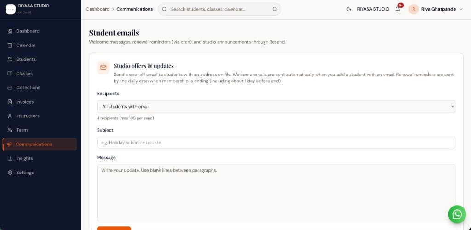Focus the search students, classes, calendar field

(219, 9)
